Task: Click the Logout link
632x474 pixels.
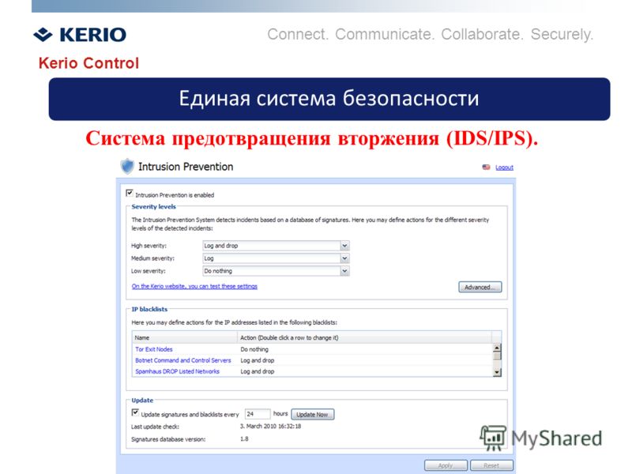Action: click(x=504, y=167)
